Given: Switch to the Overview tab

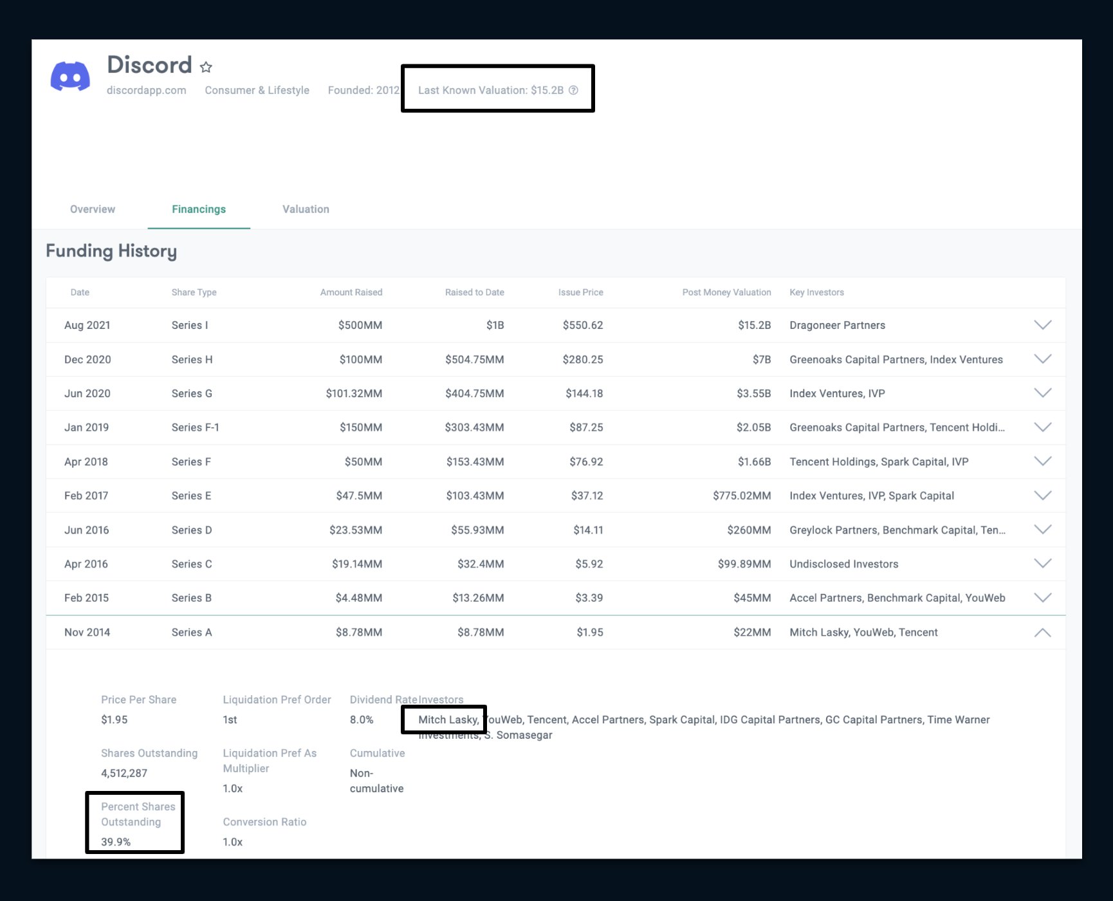Looking at the screenshot, I should pyautogui.click(x=92, y=209).
